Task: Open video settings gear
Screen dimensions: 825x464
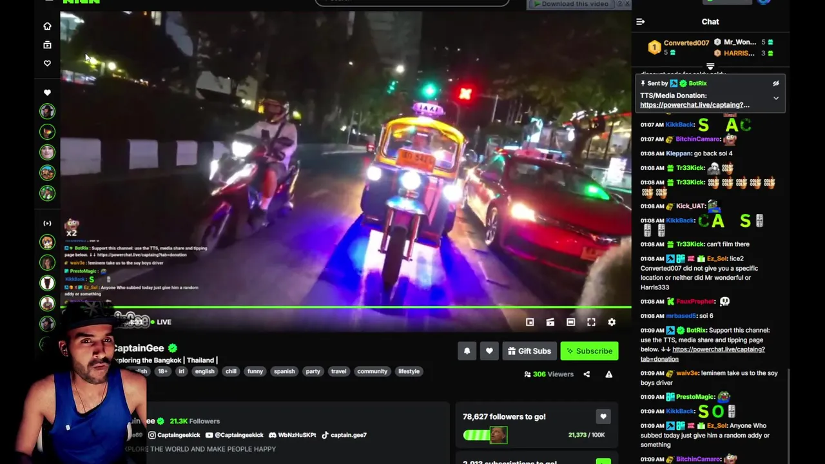Action: coord(612,322)
